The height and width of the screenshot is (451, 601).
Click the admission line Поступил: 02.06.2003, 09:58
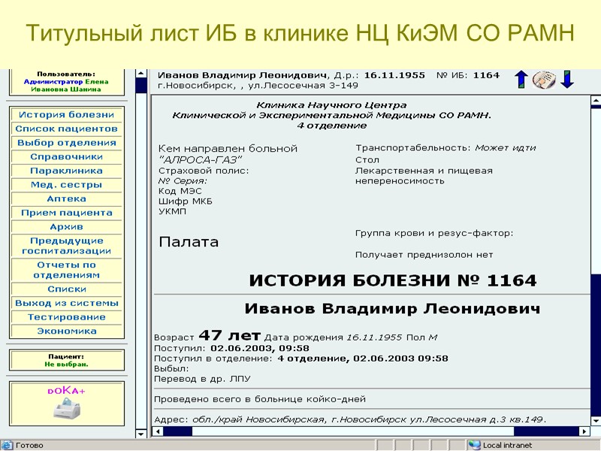(231, 348)
